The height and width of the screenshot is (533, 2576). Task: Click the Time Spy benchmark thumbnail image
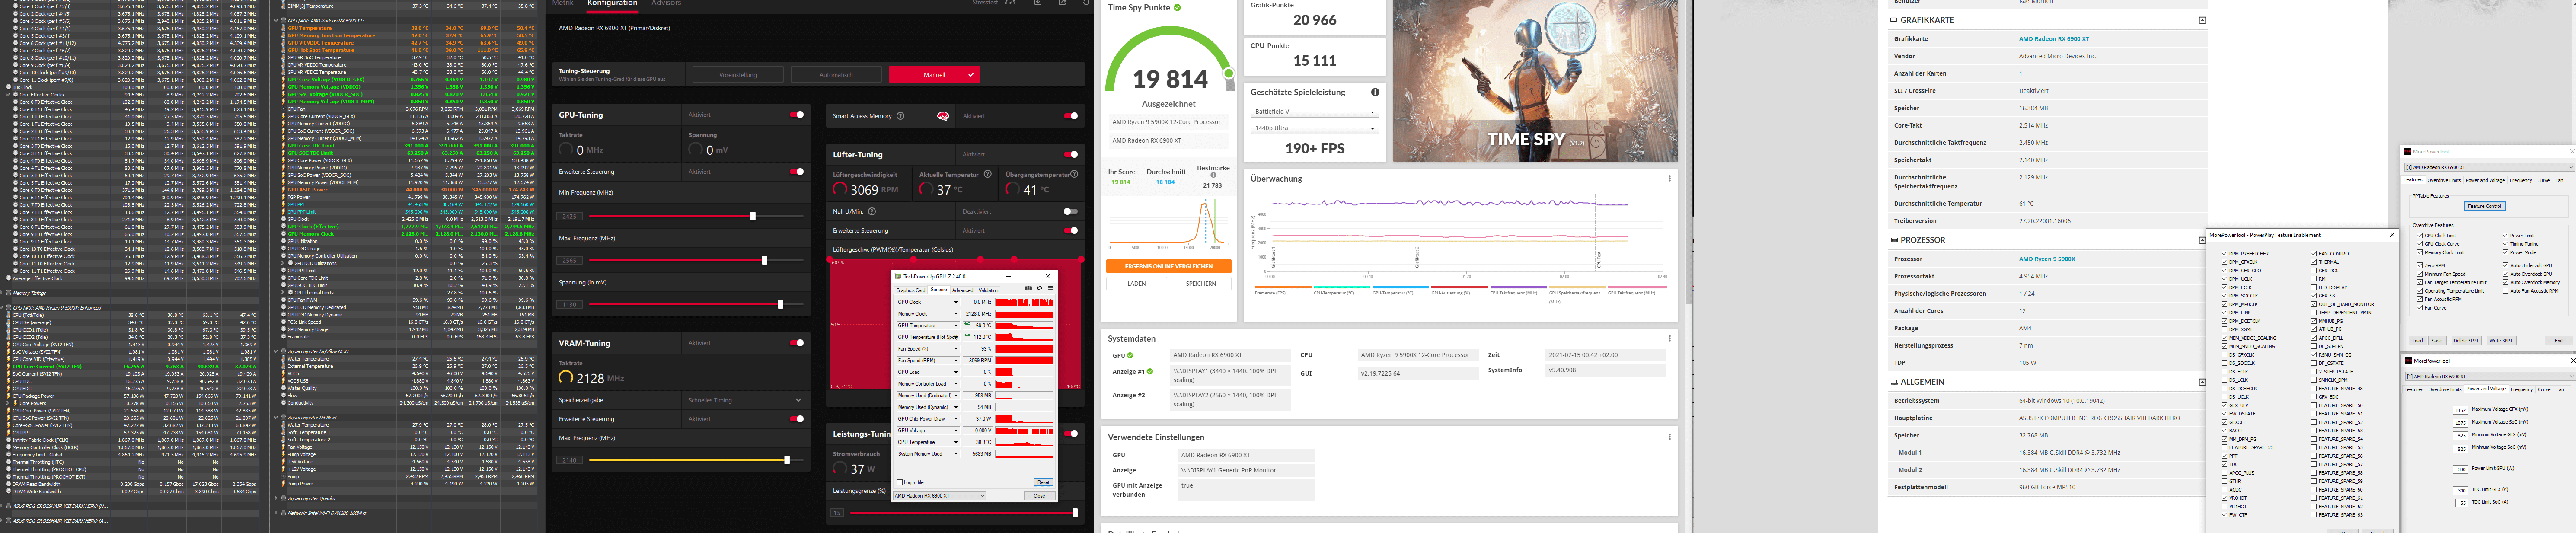pyautogui.click(x=1535, y=81)
